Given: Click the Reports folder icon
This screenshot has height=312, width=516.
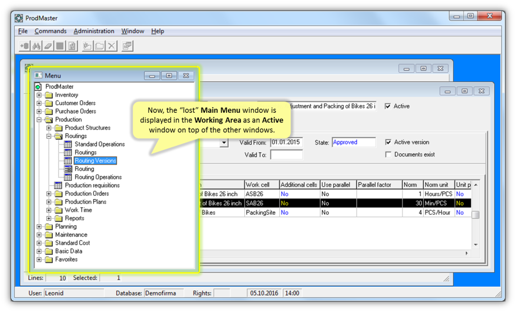Looking at the screenshot, I should 59,218.
